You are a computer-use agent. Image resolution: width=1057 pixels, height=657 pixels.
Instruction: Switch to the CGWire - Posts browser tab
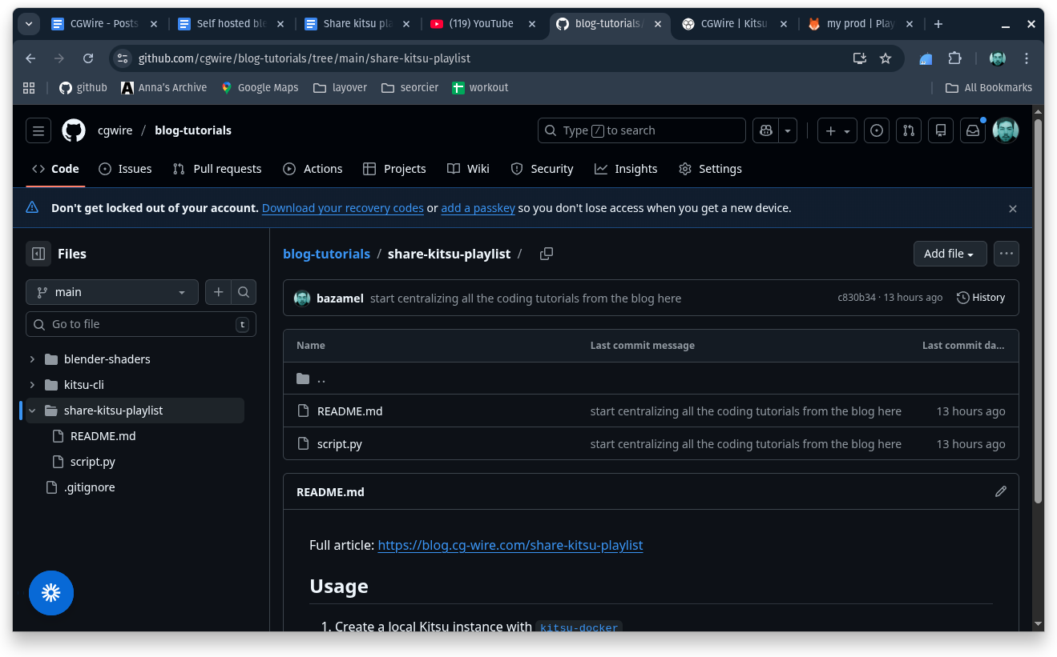coord(104,24)
